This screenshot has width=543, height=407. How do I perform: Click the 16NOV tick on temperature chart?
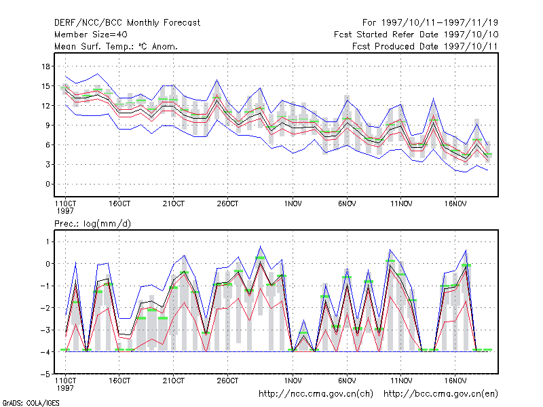(x=455, y=204)
